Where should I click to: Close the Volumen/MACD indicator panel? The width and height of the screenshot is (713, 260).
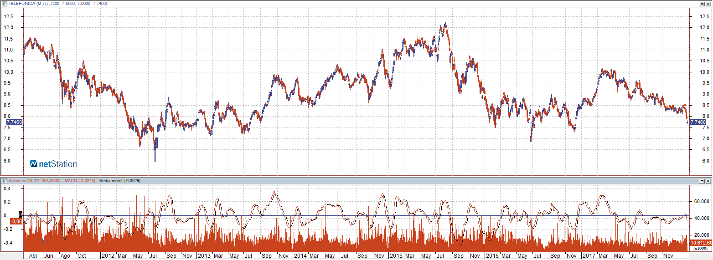(x=708, y=181)
